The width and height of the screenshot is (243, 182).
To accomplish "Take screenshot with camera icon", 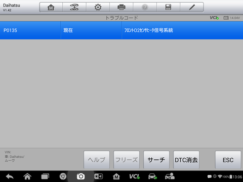I will tap(80, 176).
